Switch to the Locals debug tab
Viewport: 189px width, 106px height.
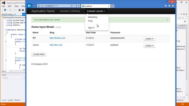[x=10, y=100]
